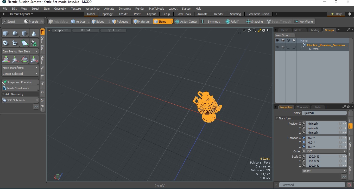
Task: Open Snaps and Precision options
Action: click(x=20, y=82)
